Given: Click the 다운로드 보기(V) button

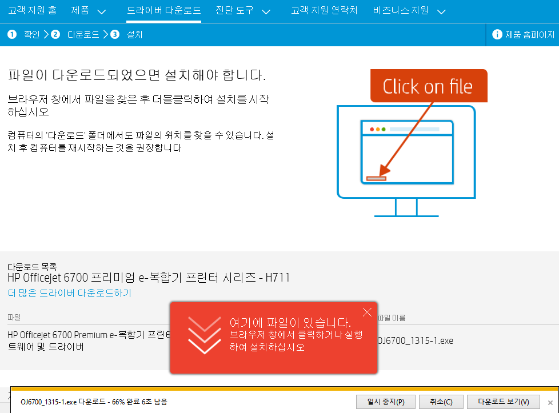Looking at the screenshot, I should click(504, 402).
